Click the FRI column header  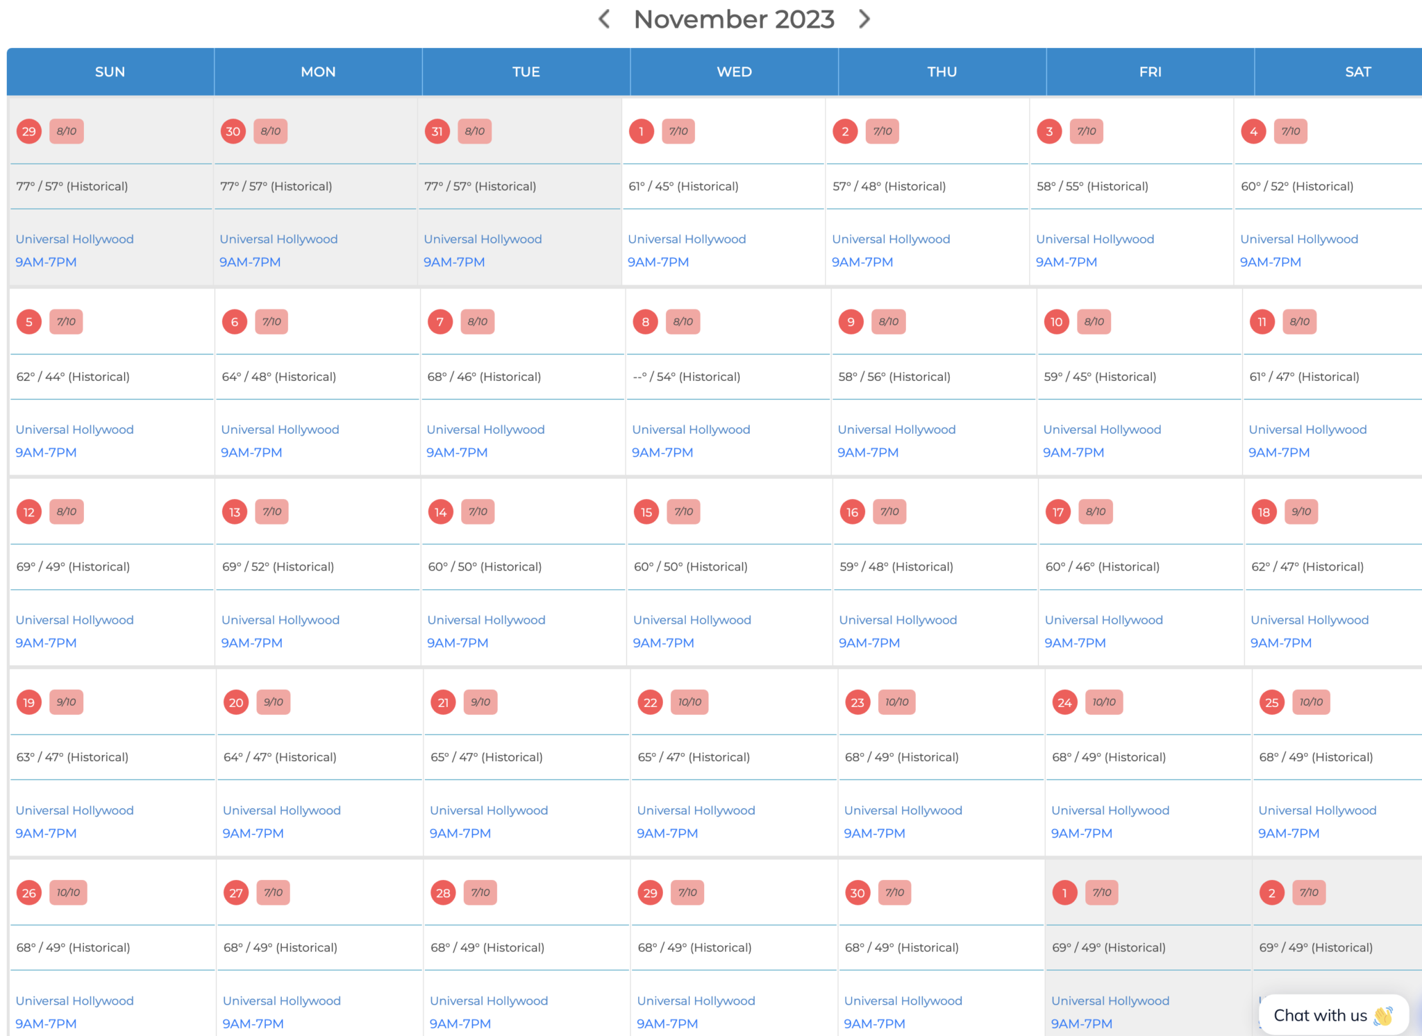(x=1150, y=71)
